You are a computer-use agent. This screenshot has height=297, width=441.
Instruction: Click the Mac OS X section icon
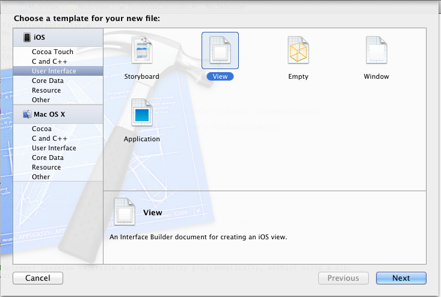(27, 114)
